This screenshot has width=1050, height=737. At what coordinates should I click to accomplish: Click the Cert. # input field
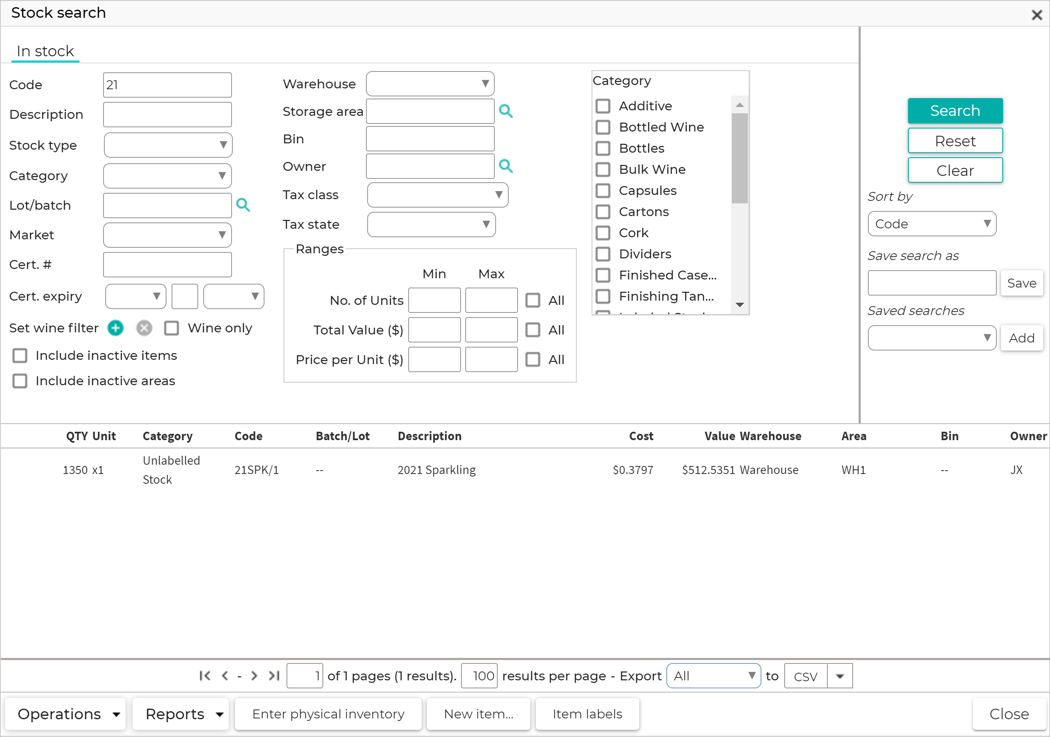[167, 265]
